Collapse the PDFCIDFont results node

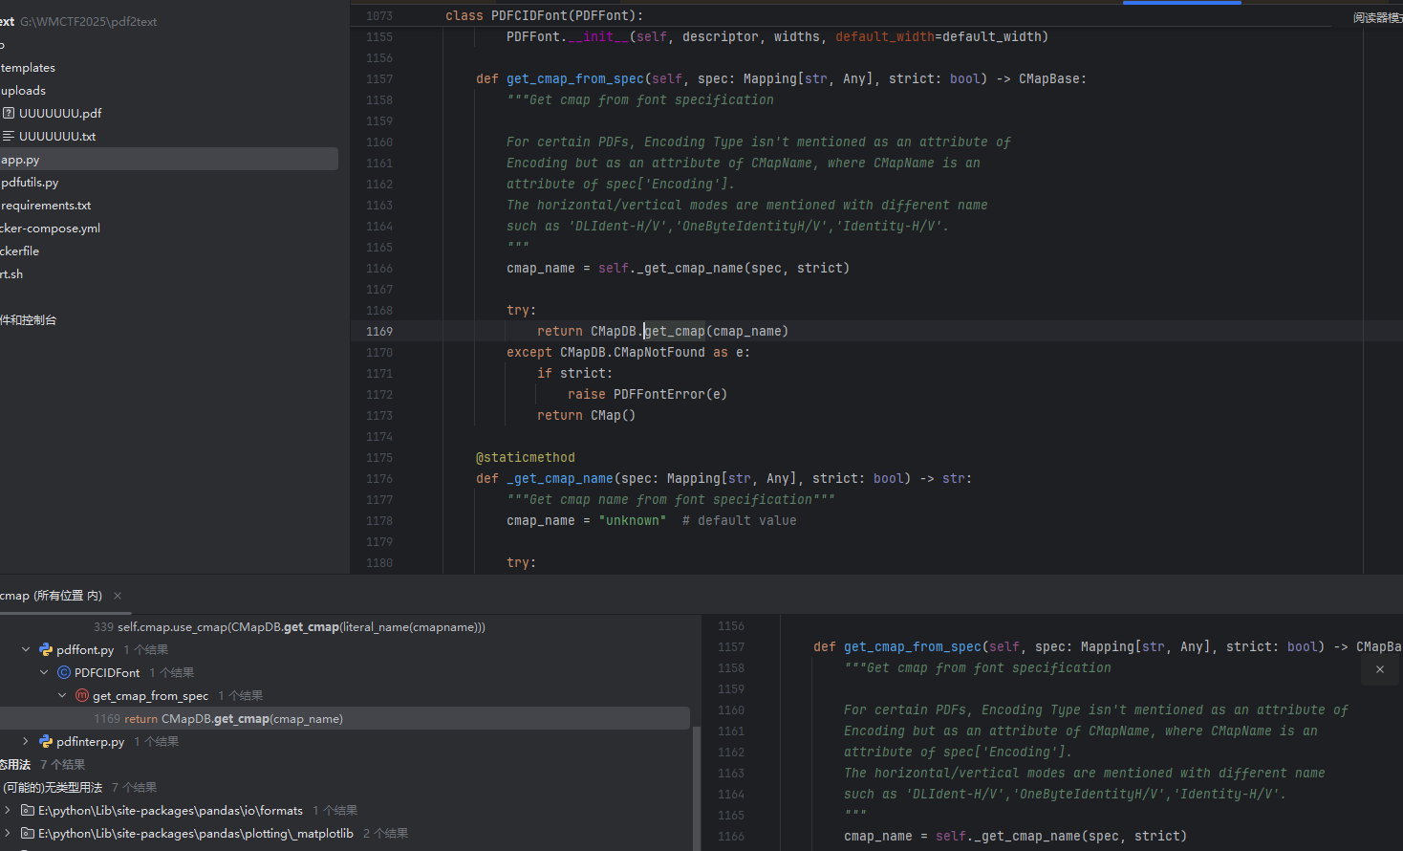click(44, 672)
